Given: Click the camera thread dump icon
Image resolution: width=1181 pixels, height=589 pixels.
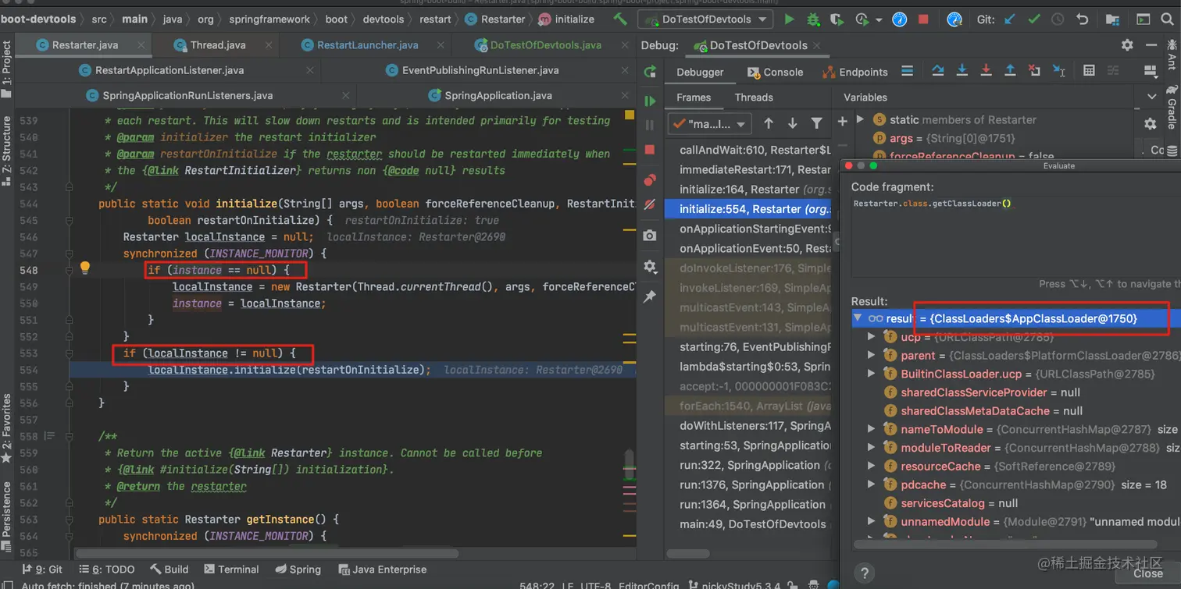Looking at the screenshot, I should coord(650,235).
